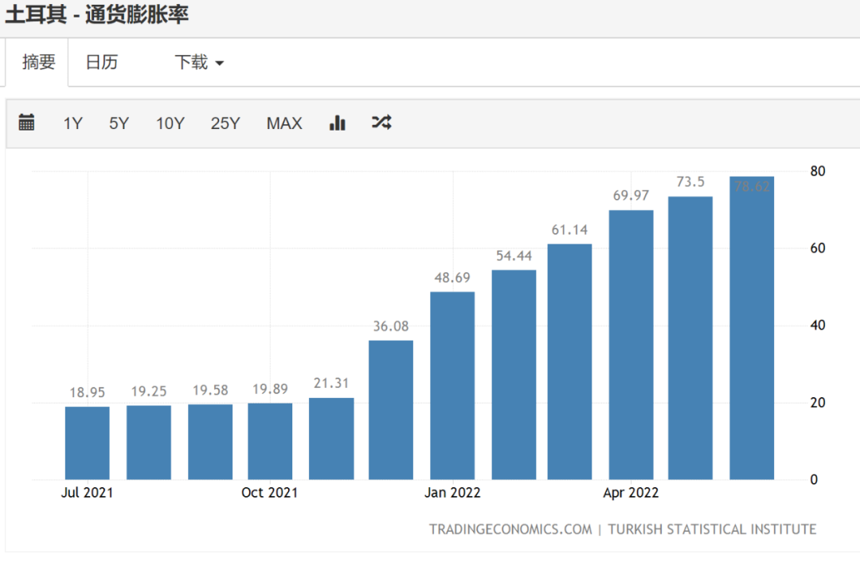Click the 土耳其 - 通货膨胀率 title
860x574 pixels.
96,14
